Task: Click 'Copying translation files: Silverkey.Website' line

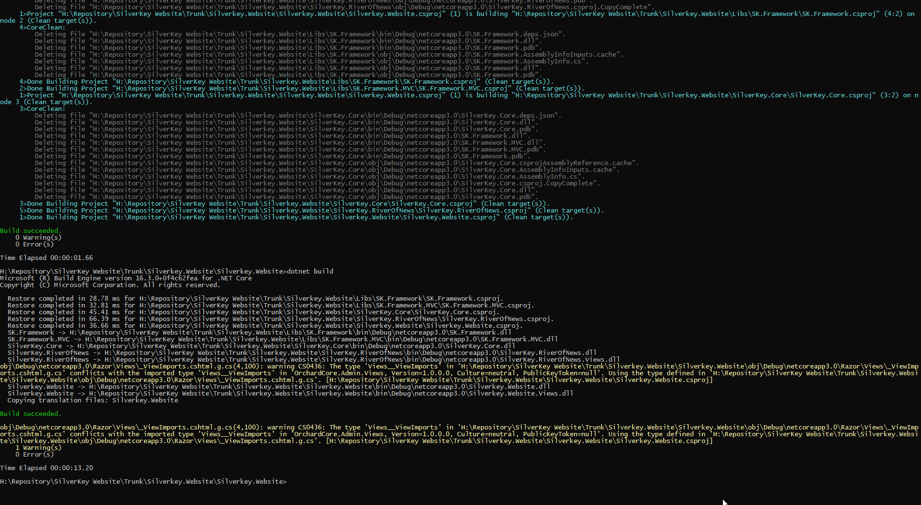Action: pos(93,400)
